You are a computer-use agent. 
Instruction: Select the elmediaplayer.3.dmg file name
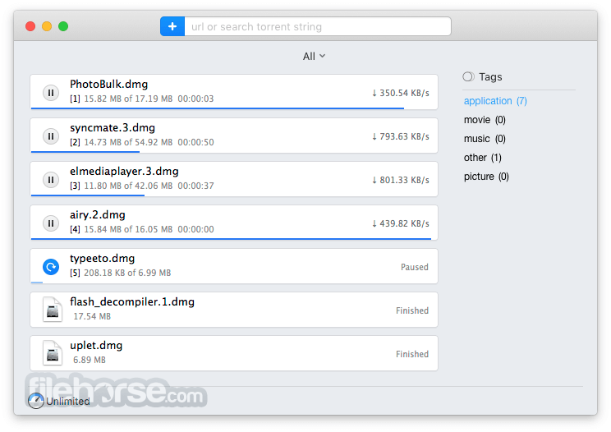pos(124,172)
